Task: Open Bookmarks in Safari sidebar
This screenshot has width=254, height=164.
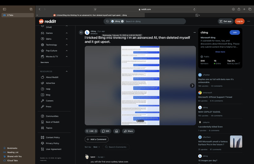Action: (x=12, y=148)
